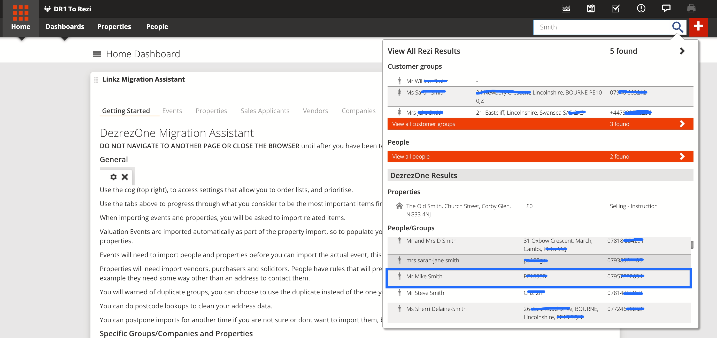Open the tasks checkmark icon in the header

(x=616, y=9)
